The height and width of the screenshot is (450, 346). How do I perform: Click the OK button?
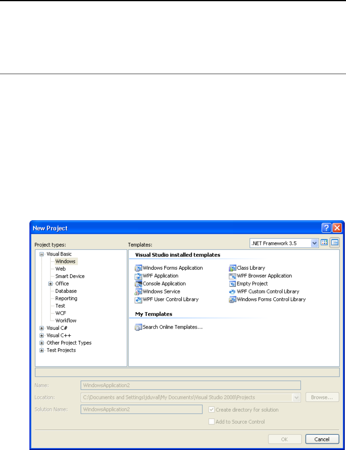(x=285, y=439)
